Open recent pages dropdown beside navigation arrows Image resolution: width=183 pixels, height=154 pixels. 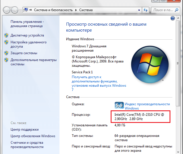(20, 11)
